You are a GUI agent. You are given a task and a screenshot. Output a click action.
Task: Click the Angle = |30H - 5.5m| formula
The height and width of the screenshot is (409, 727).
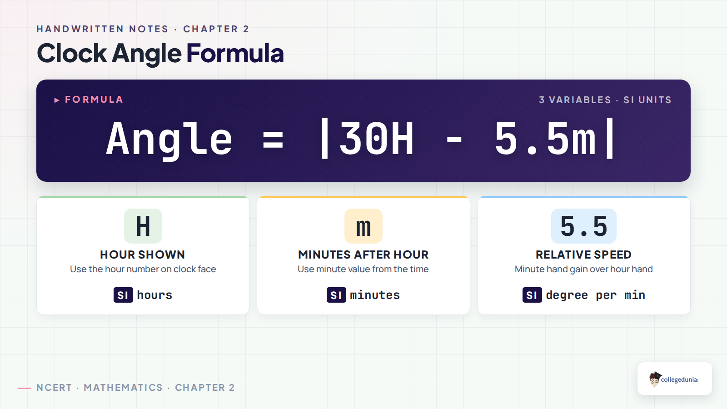[x=361, y=139]
